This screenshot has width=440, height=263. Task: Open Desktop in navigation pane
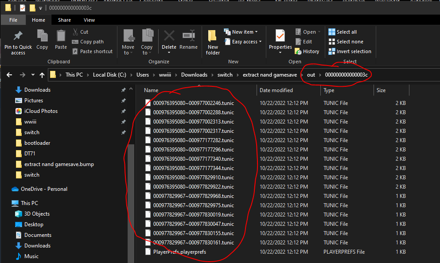[x=34, y=224]
